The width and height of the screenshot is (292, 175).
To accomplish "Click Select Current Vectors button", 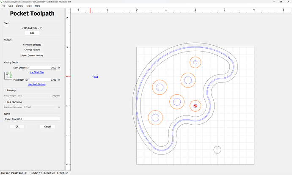I will [x=32, y=55].
